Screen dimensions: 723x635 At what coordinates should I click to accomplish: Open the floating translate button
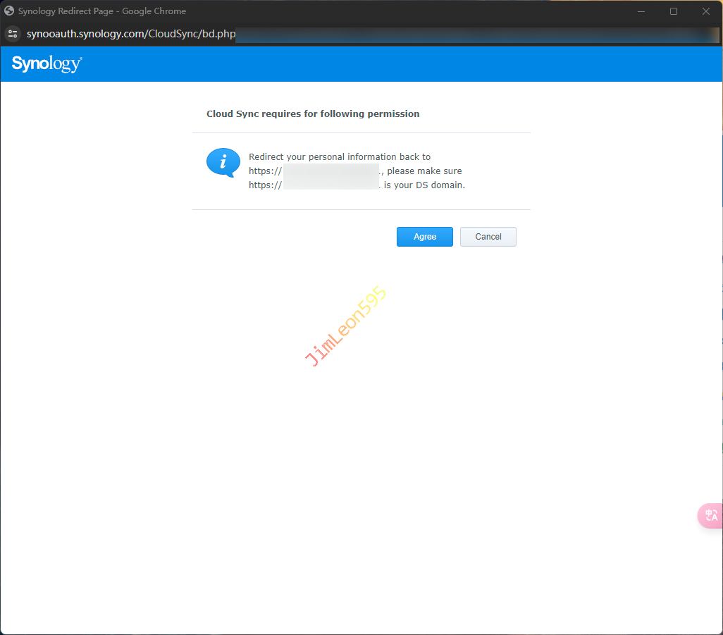pyautogui.click(x=710, y=515)
